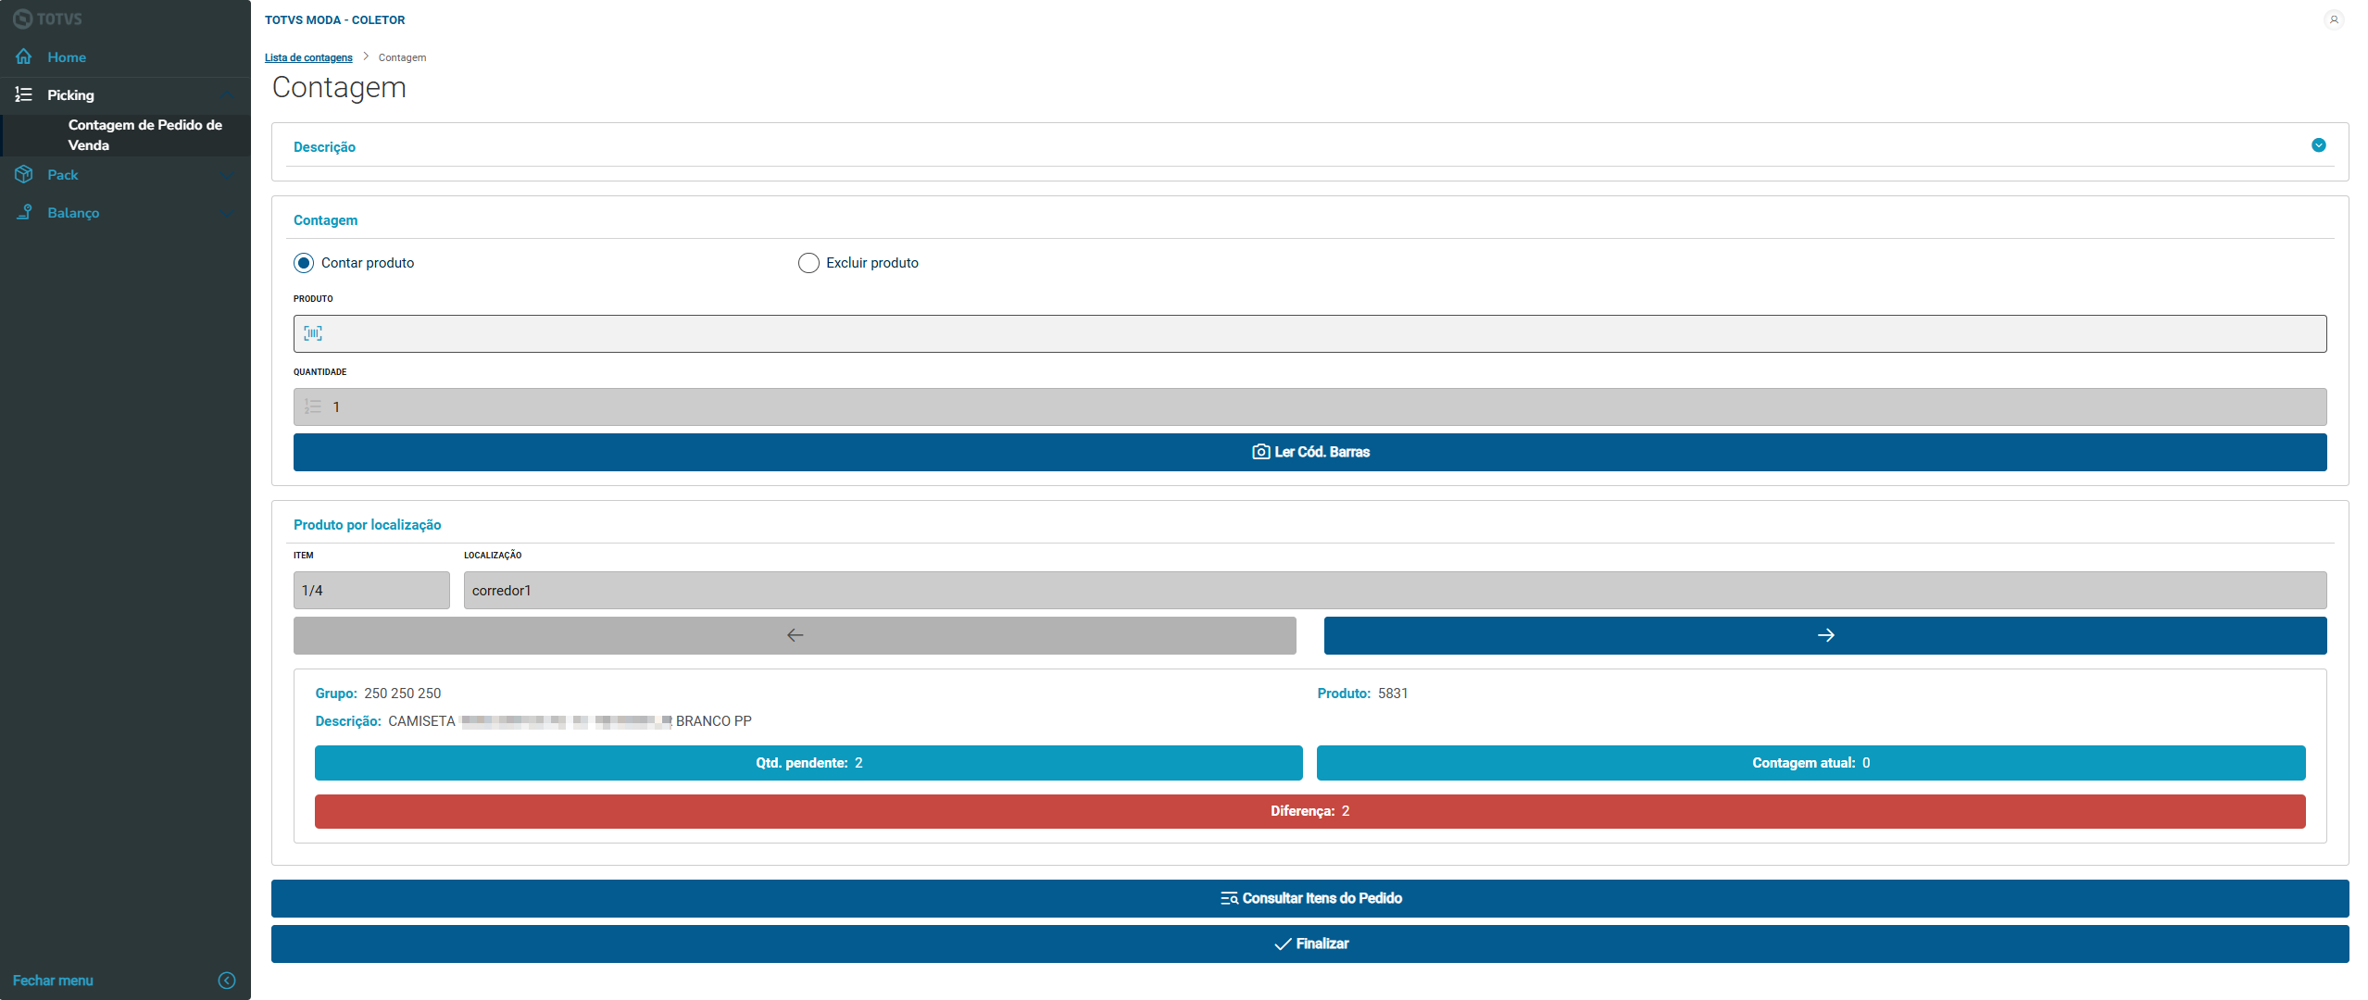
Task: Click the TOTVS logo icon
Action: point(22,19)
